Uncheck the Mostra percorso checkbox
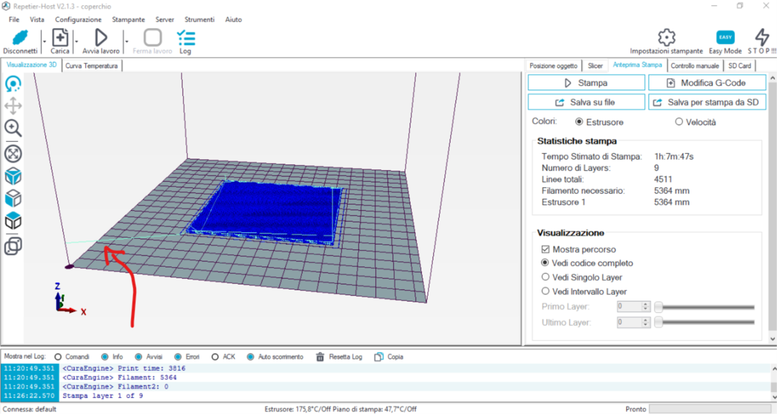This screenshot has height=414, width=777. coord(545,250)
